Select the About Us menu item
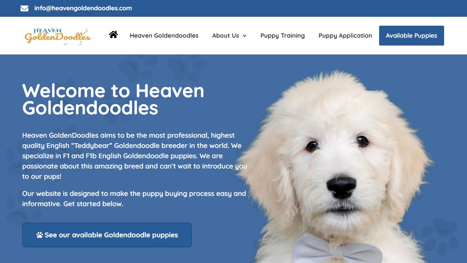 click(x=226, y=36)
